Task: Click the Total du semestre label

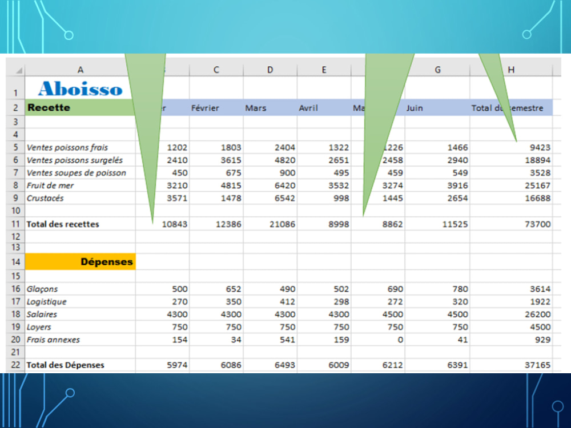Action: 507,108
